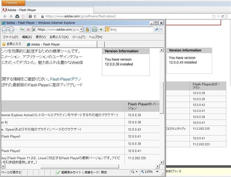Viewport: 231px width, 177px height.
Task: Click ページが表示さ status text
Action: 11,172
